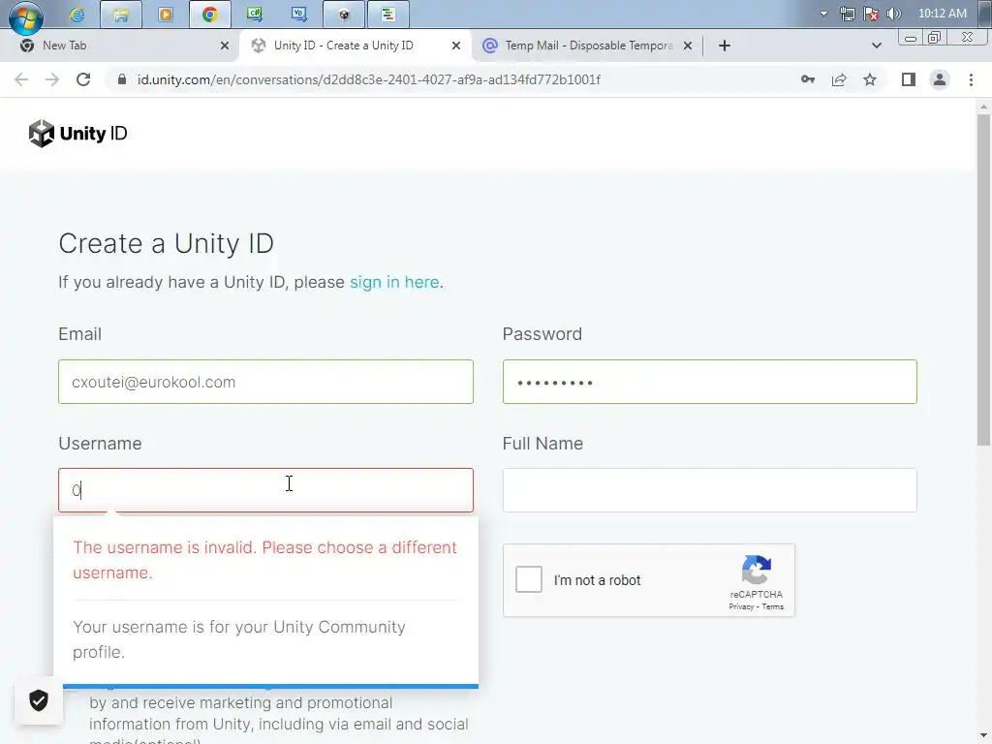Open Action Center flag tray icon
This screenshot has height=744, width=992.
[x=871, y=14]
